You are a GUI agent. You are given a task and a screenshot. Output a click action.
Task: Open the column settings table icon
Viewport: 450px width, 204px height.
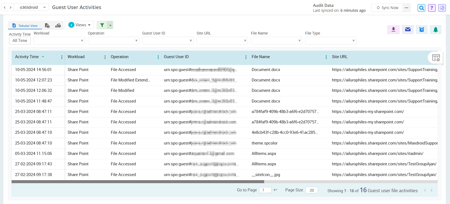(x=436, y=58)
